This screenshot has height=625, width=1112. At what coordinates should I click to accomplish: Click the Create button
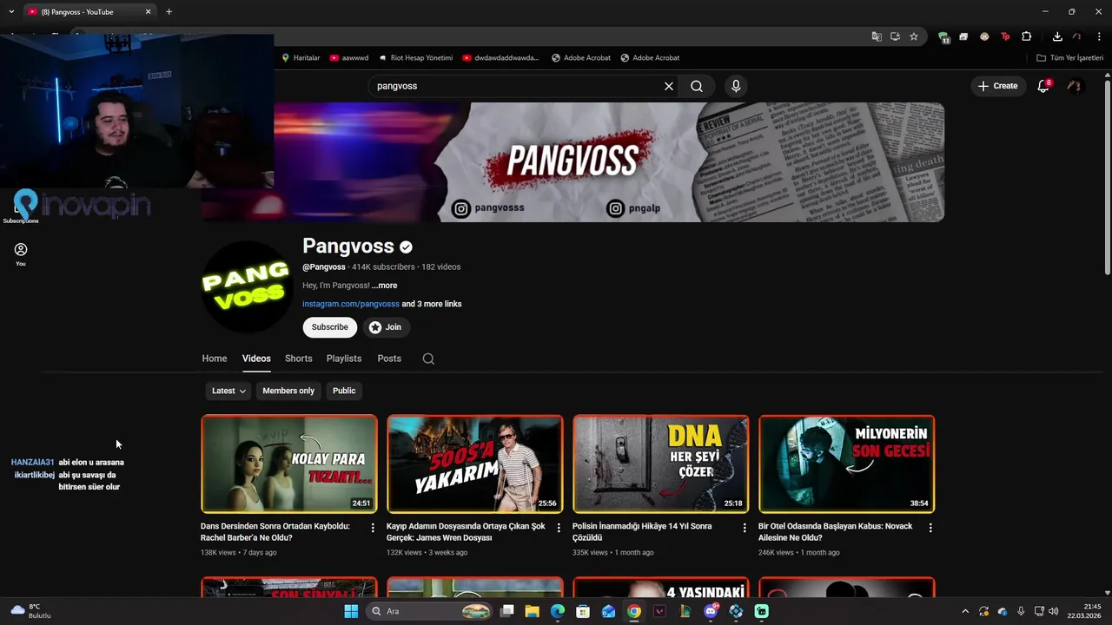tap(997, 86)
